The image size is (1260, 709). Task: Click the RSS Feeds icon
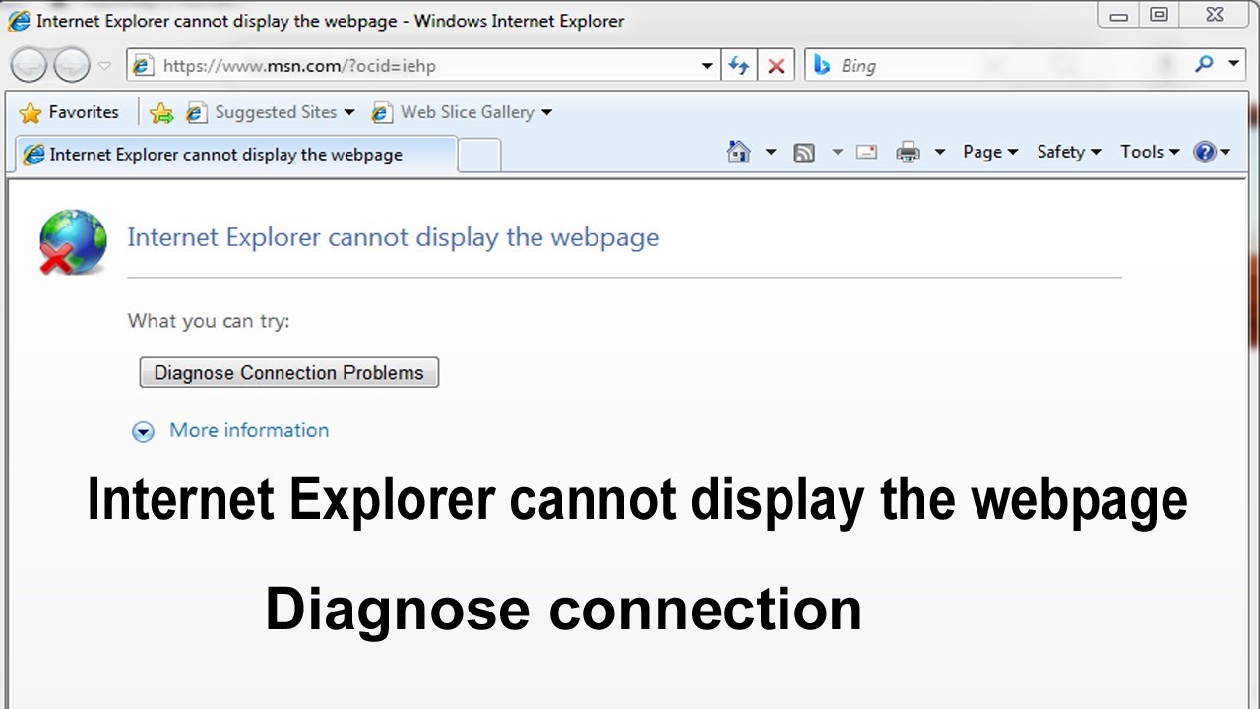click(804, 153)
